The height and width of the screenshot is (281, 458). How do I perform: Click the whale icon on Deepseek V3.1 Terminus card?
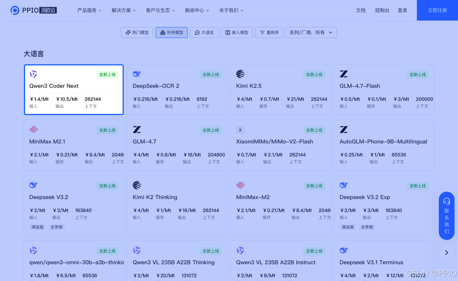click(343, 250)
